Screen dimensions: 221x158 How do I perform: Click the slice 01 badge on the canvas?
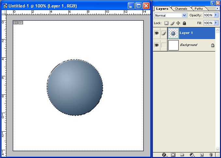click(16, 23)
